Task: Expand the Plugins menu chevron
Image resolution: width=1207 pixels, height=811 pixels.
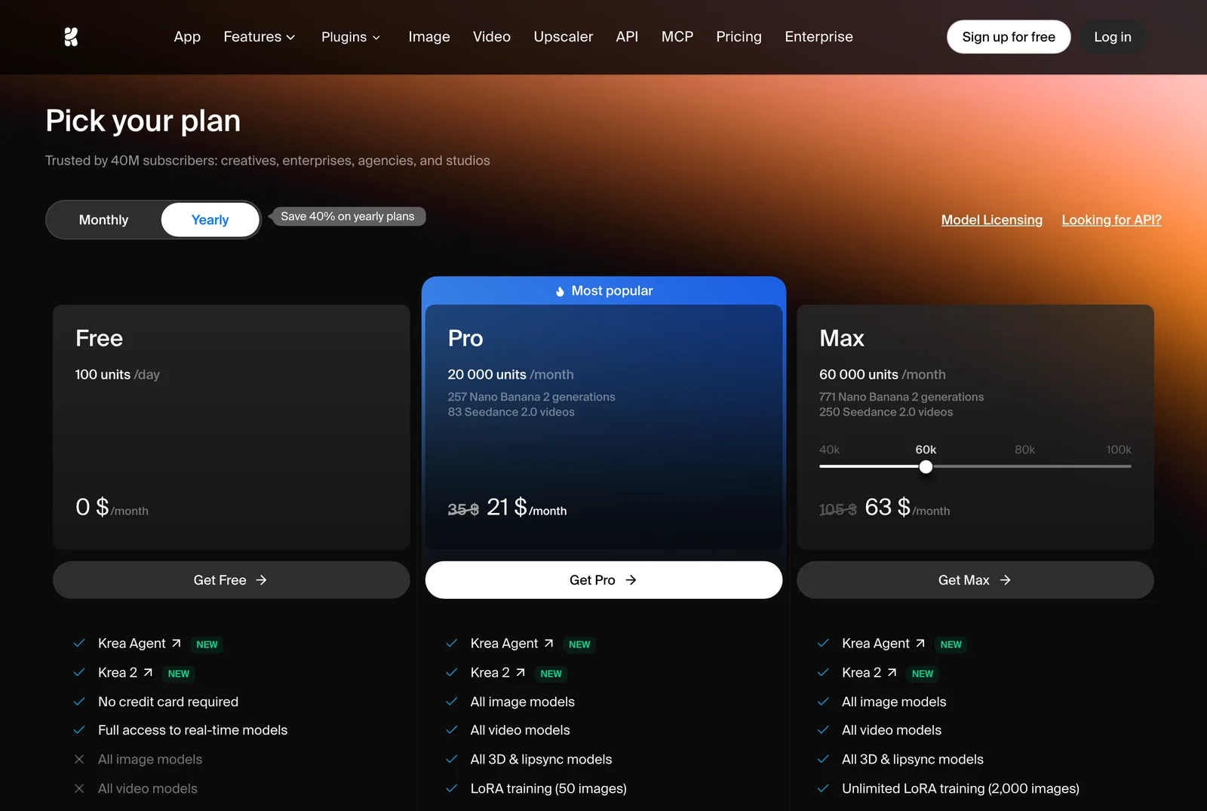Action: click(376, 38)
